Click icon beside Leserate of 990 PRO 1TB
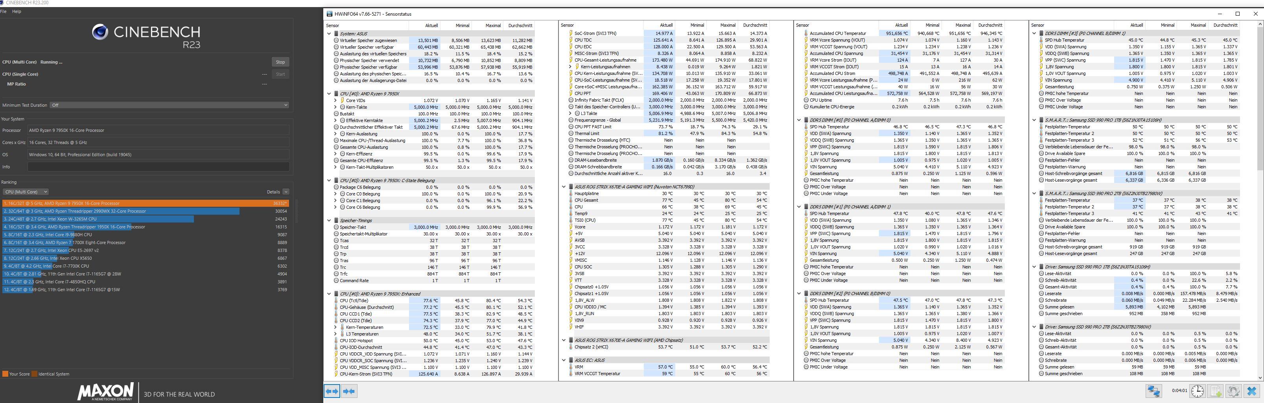Screen dimensions: 1264x403 click(1041, 294)
